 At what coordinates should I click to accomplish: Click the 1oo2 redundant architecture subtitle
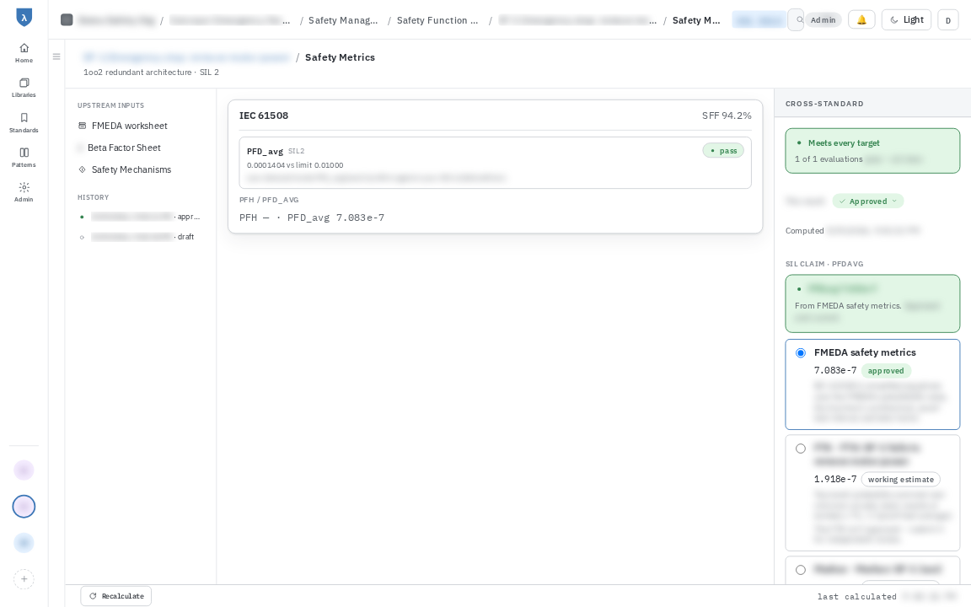pos(151,73)
